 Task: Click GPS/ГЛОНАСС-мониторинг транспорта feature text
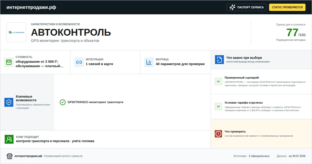click(95, 102)
